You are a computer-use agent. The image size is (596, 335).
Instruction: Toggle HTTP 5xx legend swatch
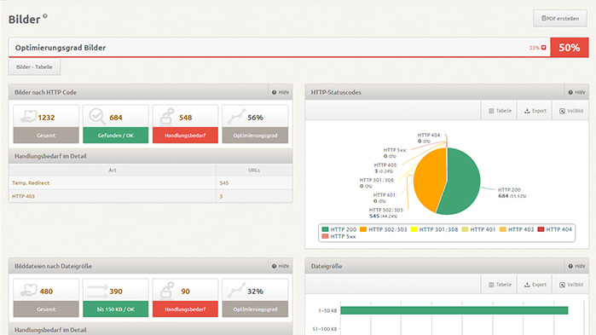tap(325, 236)
